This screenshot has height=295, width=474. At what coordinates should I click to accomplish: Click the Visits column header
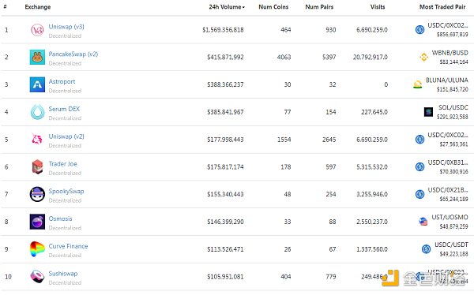tap(378, 7)
